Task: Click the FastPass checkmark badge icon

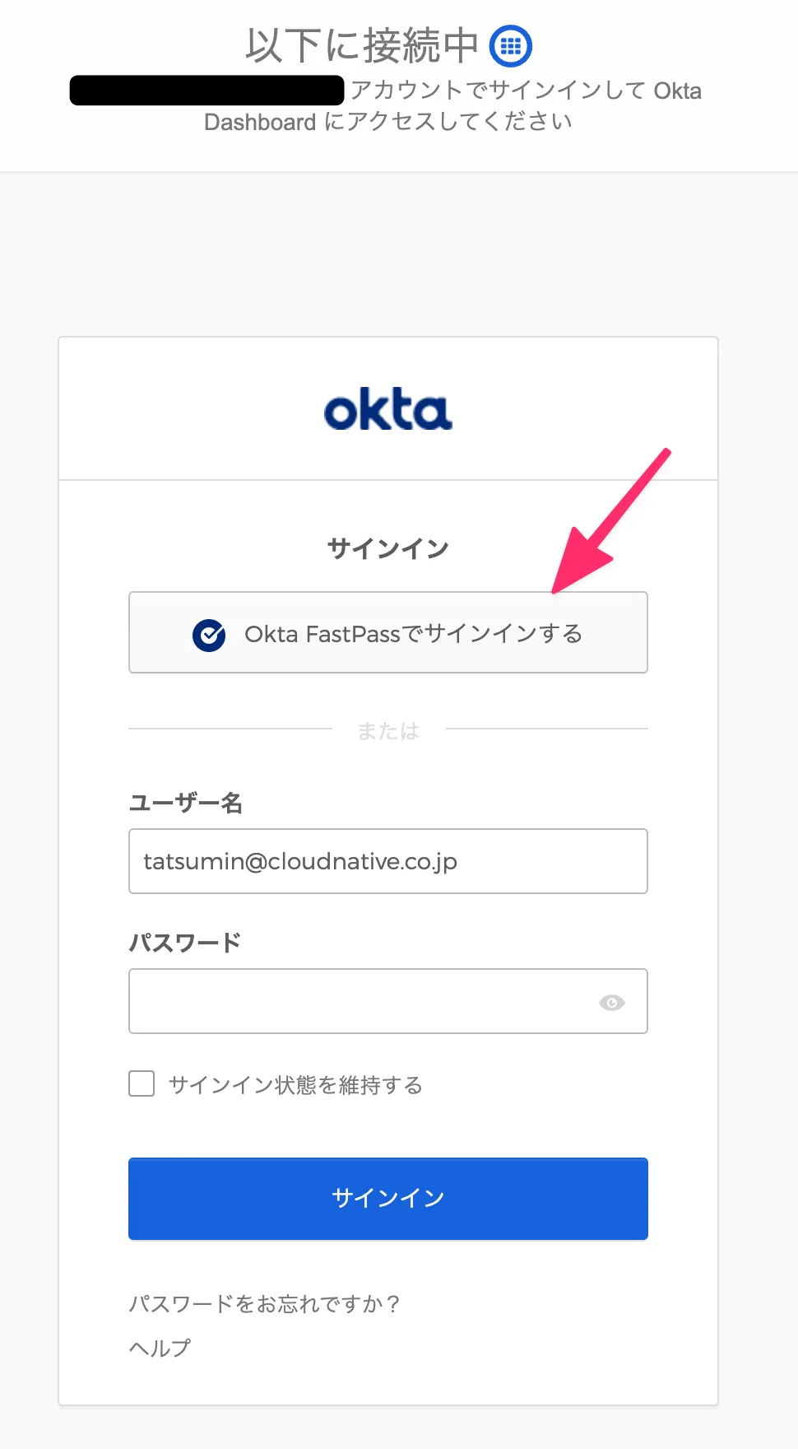Action: [x=209, y=635]
